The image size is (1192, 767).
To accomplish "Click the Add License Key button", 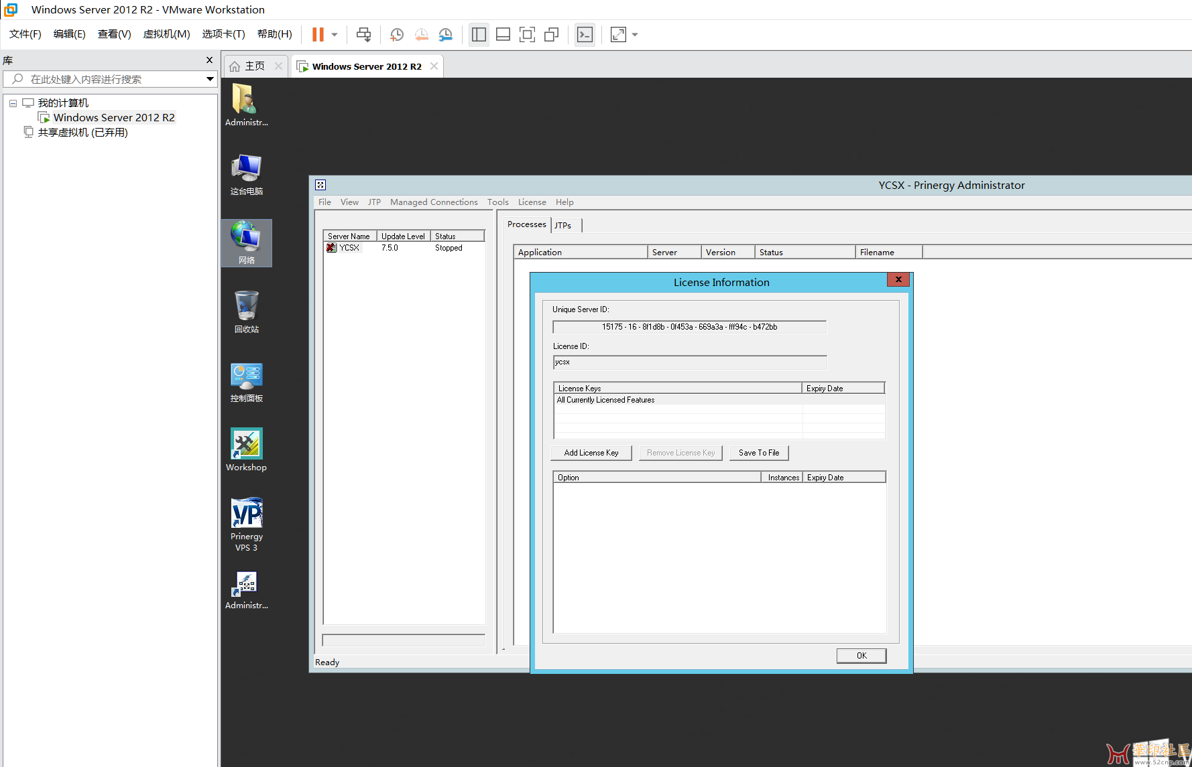I will pos(591,453).
